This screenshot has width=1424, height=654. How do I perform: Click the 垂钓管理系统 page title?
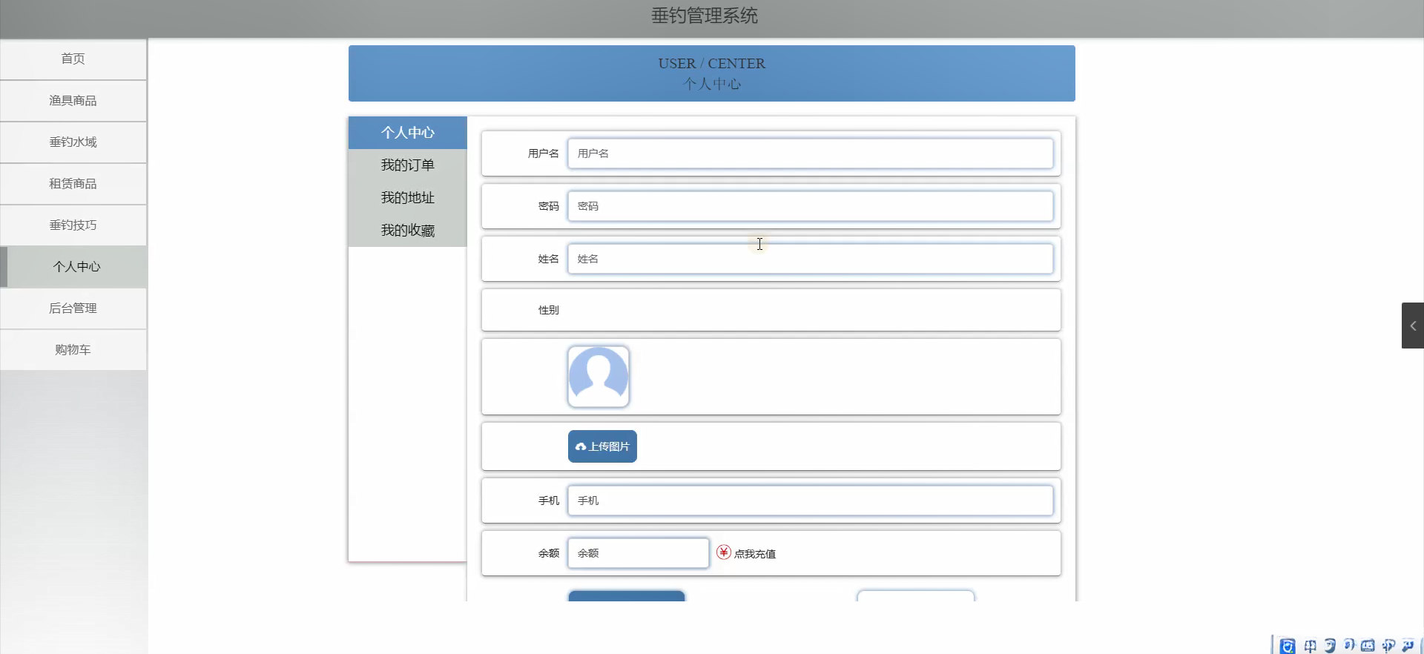[x=705, y=16]
